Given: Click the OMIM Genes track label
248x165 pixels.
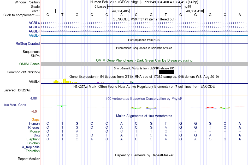Looking at the screenshot, I should [x=29, y=64].
